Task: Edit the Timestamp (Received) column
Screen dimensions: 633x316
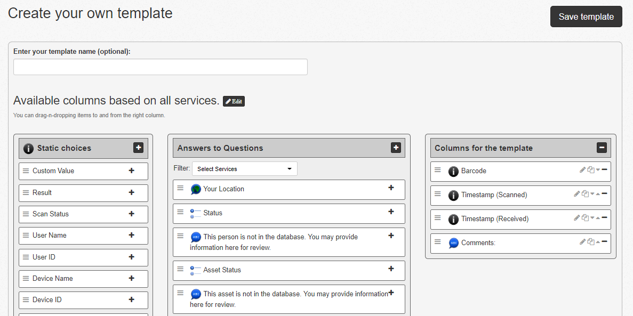Action: pyautogui.click(x=577, y=218)
